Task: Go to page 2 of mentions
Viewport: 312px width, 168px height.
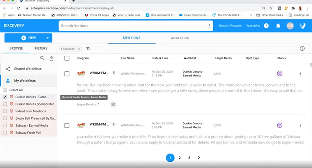Action: click(180, 157)
